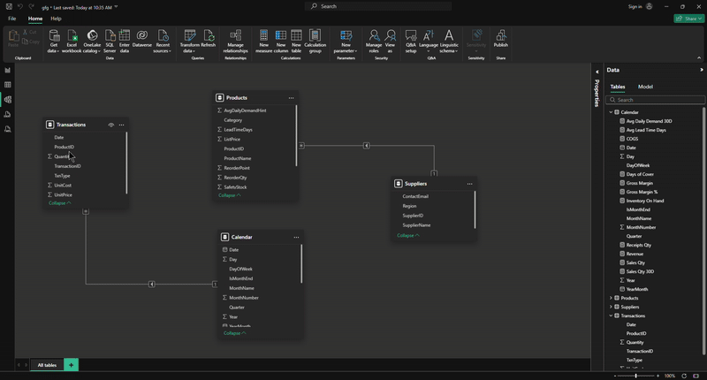Open Transform data

pos(189,41)
